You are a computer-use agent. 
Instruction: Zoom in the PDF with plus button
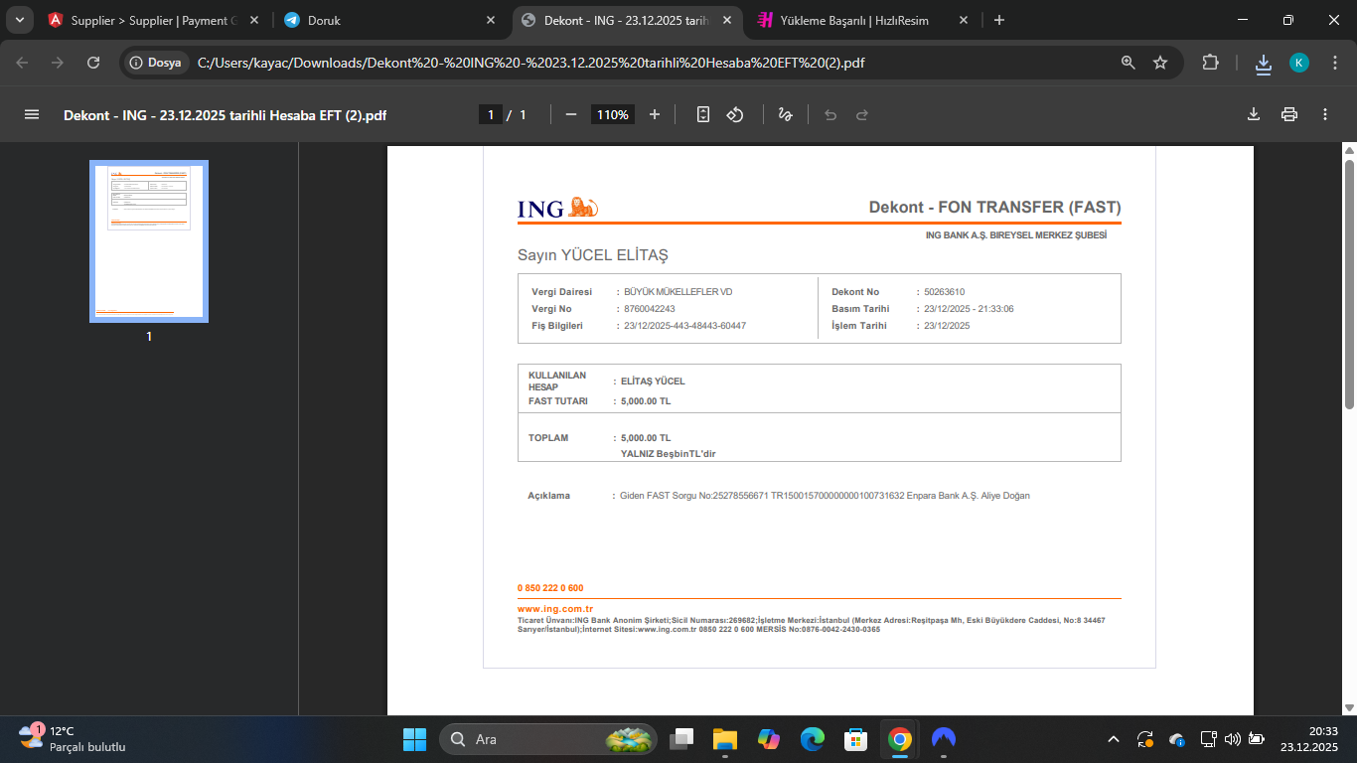[655, 114]
